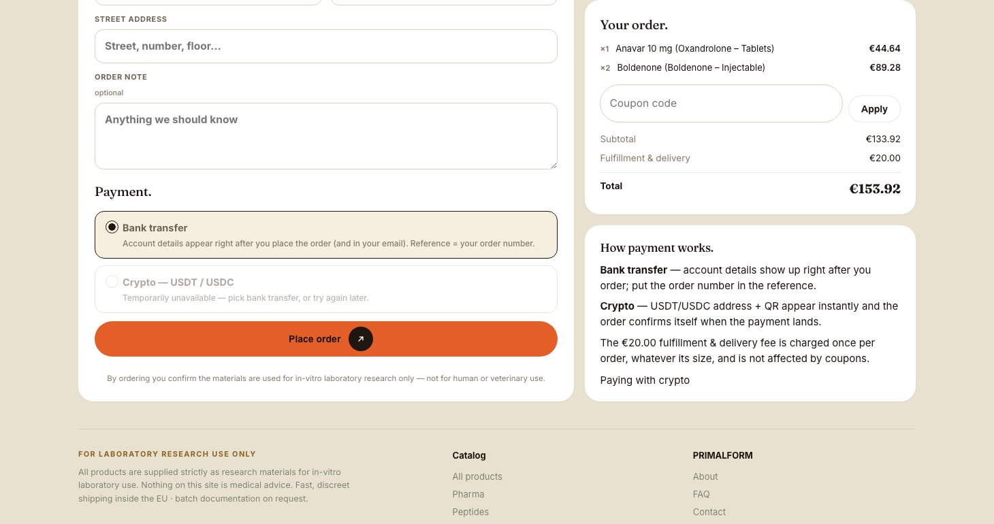Click the arrow icon on Place order
The image size is (994, 524).
tap(361, 339)
